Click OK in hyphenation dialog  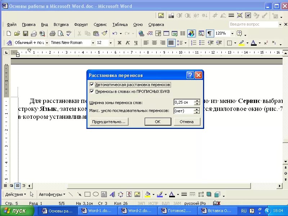pos(158,122)
